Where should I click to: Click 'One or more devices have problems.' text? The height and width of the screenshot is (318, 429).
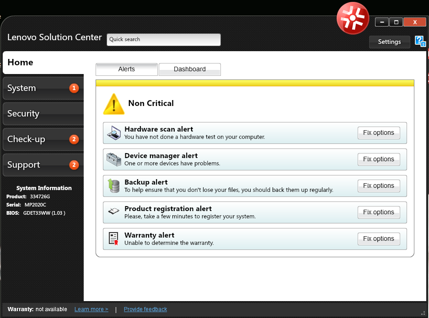pos(172,163)
